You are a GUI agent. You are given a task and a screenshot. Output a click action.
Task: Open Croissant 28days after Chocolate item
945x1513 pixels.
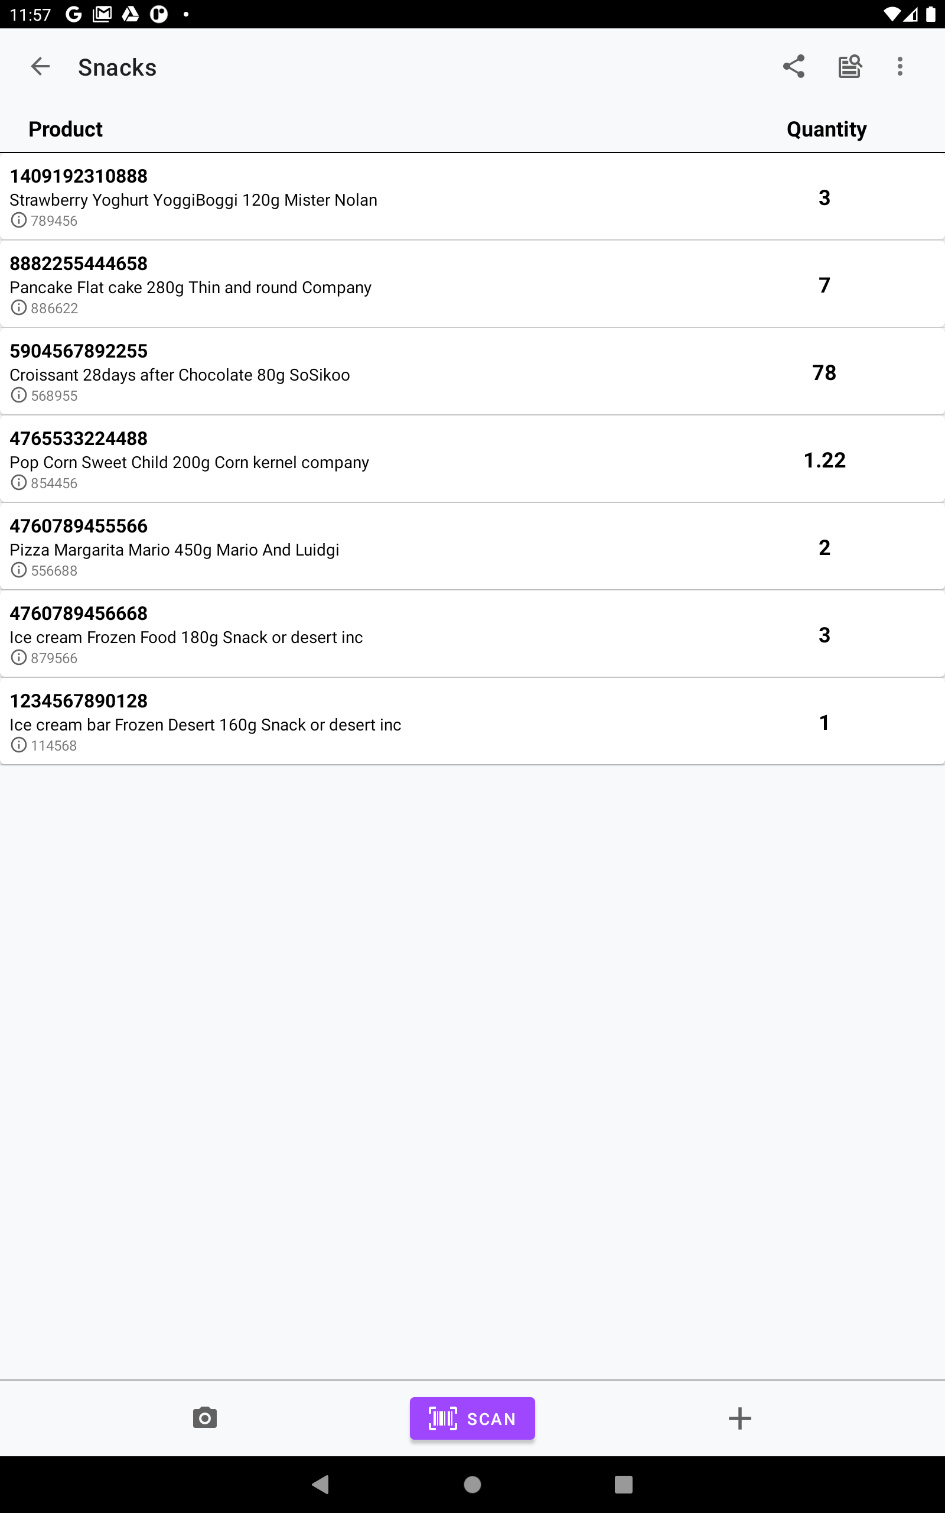point(180,375)
